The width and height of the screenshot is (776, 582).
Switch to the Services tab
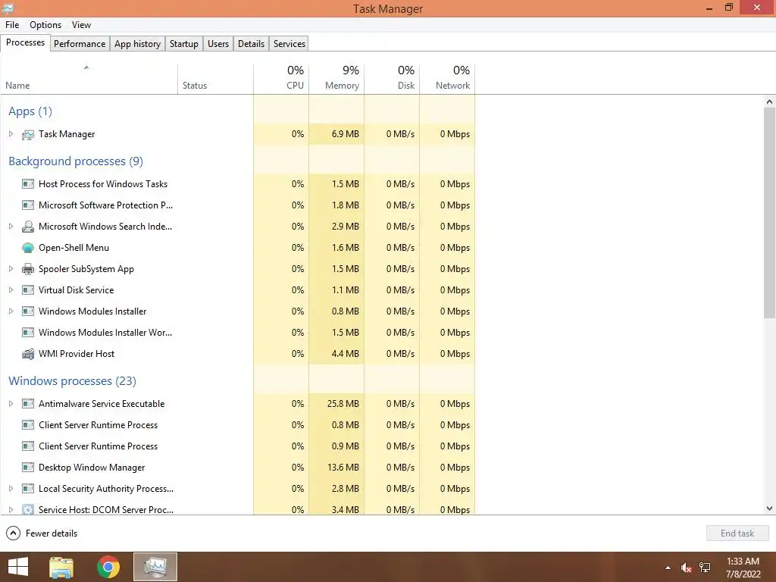pyautogui.click(x=289, y=44)
